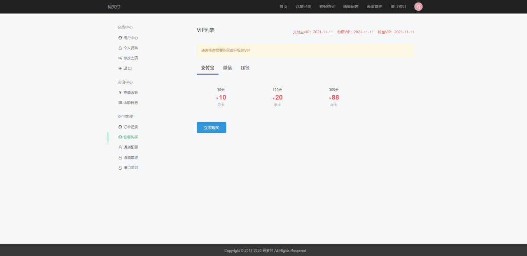
Task: Click the key icon beside 修改密码
Action: (x=120, y=58)
